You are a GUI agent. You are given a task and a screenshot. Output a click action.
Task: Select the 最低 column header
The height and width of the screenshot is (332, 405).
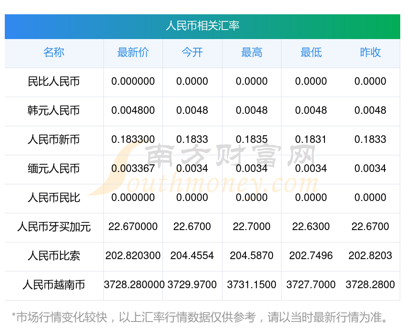311,53
